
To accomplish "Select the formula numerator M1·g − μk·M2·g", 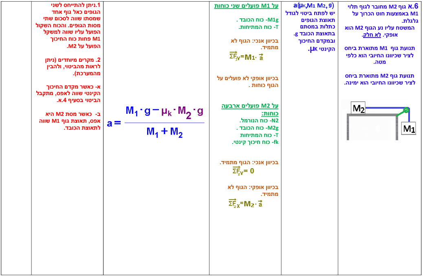I will point(164,111).
